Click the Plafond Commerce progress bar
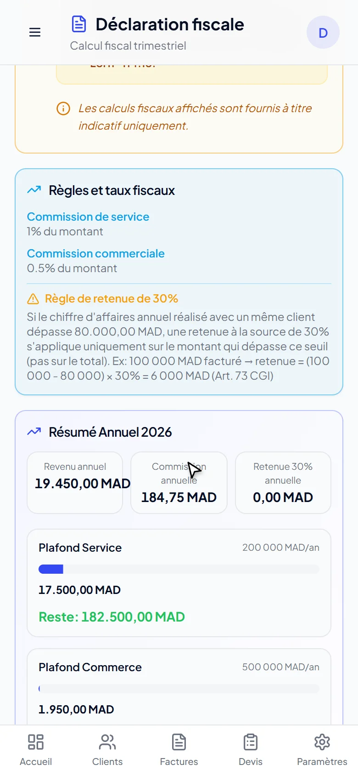The image size is (358, 776). pyautogui.click(x=179, y=689)
